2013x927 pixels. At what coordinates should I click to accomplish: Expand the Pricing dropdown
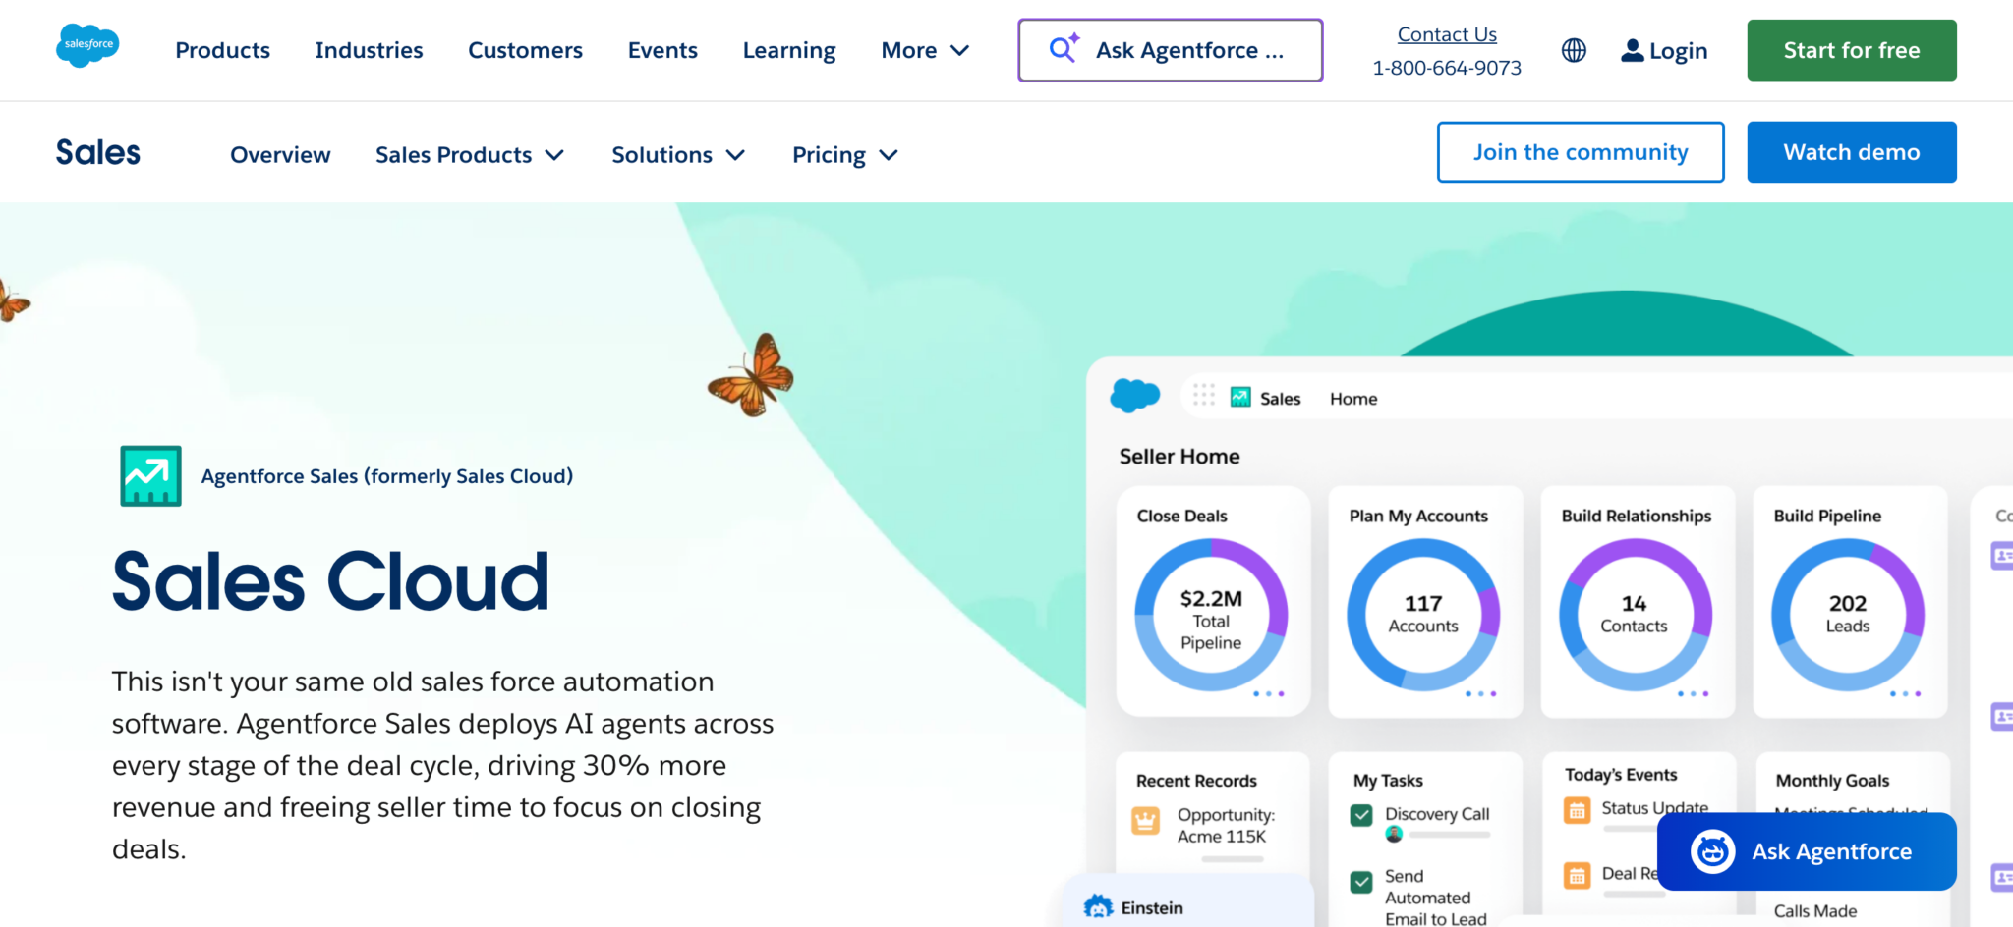(x=845, y=155)
